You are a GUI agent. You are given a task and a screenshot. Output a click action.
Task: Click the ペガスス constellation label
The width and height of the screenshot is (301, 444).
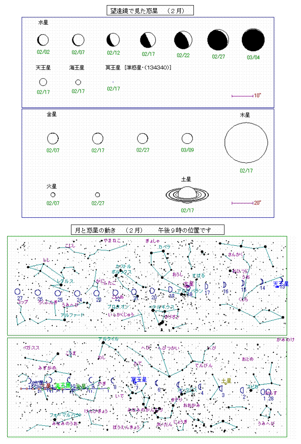(31, 348)
